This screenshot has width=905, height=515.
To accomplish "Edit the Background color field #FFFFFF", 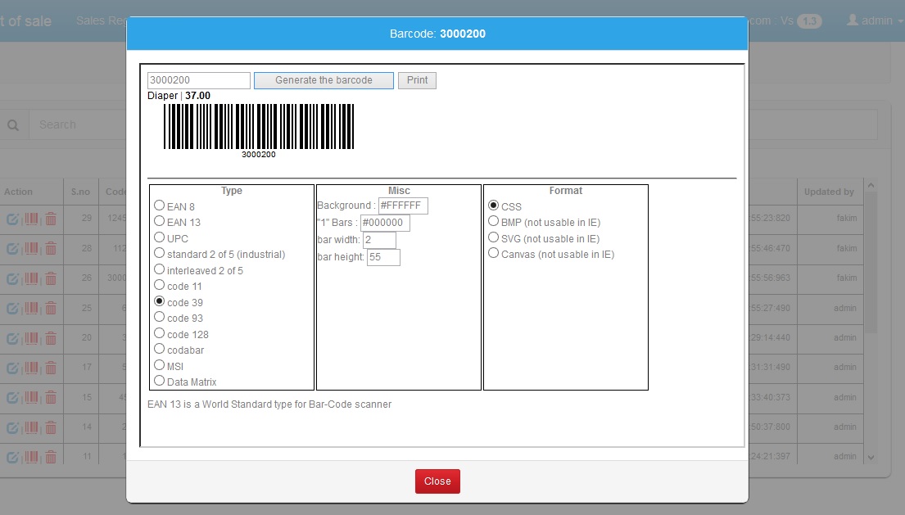I will (x=403, y=206).
